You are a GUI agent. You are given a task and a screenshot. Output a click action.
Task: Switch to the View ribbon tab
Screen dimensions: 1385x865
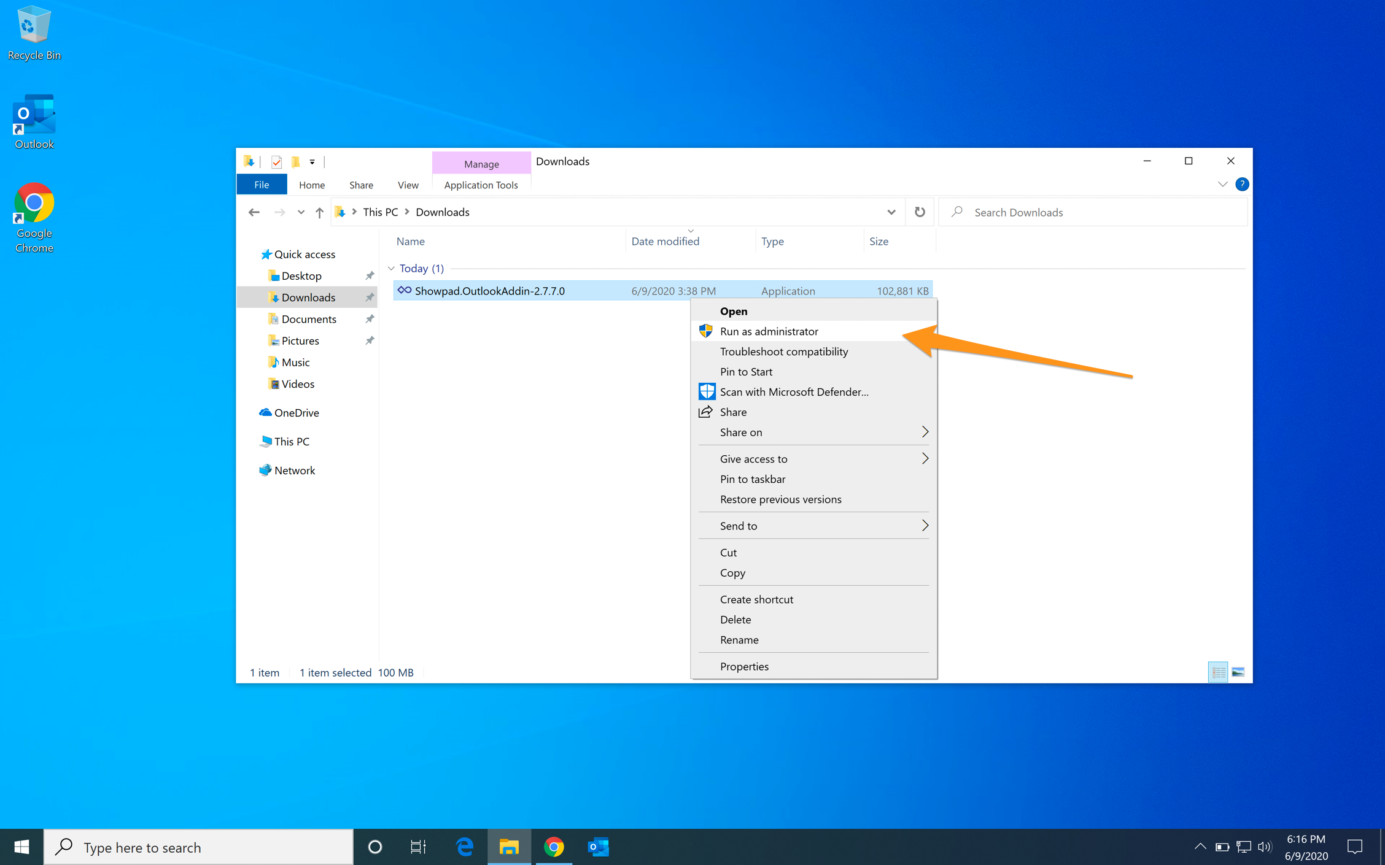click(x=408, y=185)
